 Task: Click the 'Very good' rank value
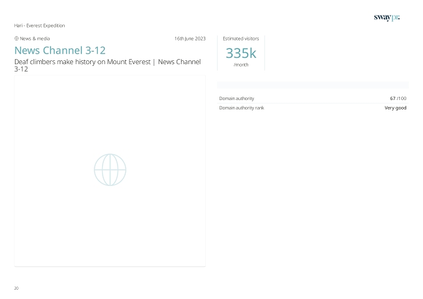pyautogui.click(x=396, y=108)
